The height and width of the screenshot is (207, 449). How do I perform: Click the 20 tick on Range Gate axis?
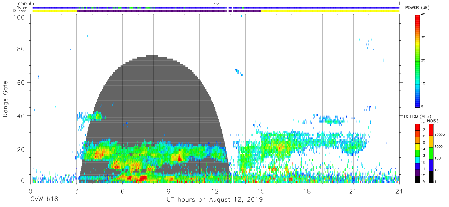point(20,149)
